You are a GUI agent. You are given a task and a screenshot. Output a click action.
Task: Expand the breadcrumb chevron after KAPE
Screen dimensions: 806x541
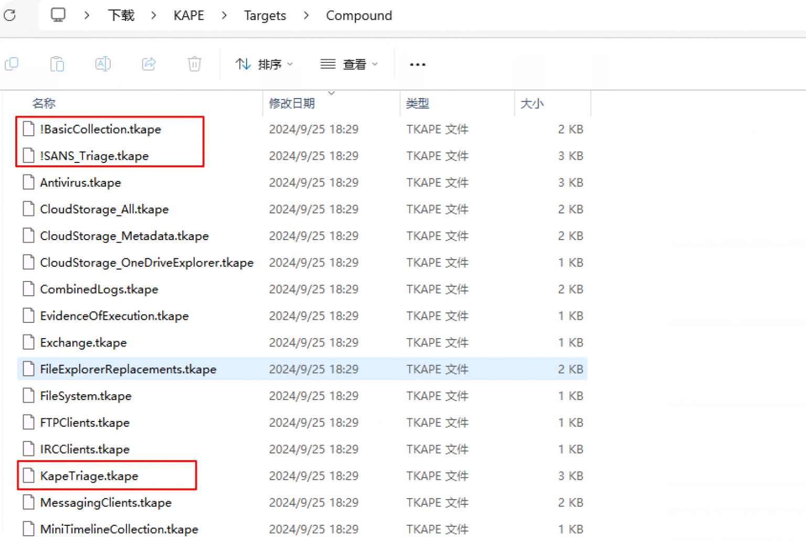(x=224, y=16)
